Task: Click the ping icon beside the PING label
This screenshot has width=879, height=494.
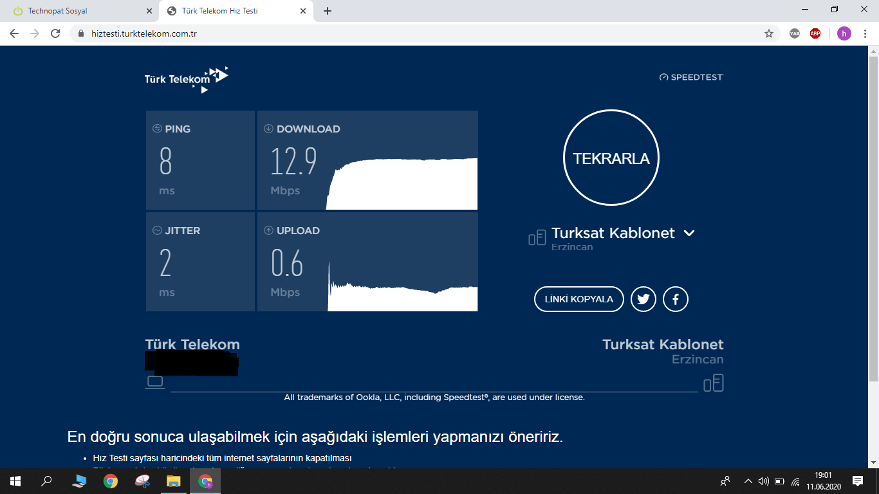Action: pos(157,129)
